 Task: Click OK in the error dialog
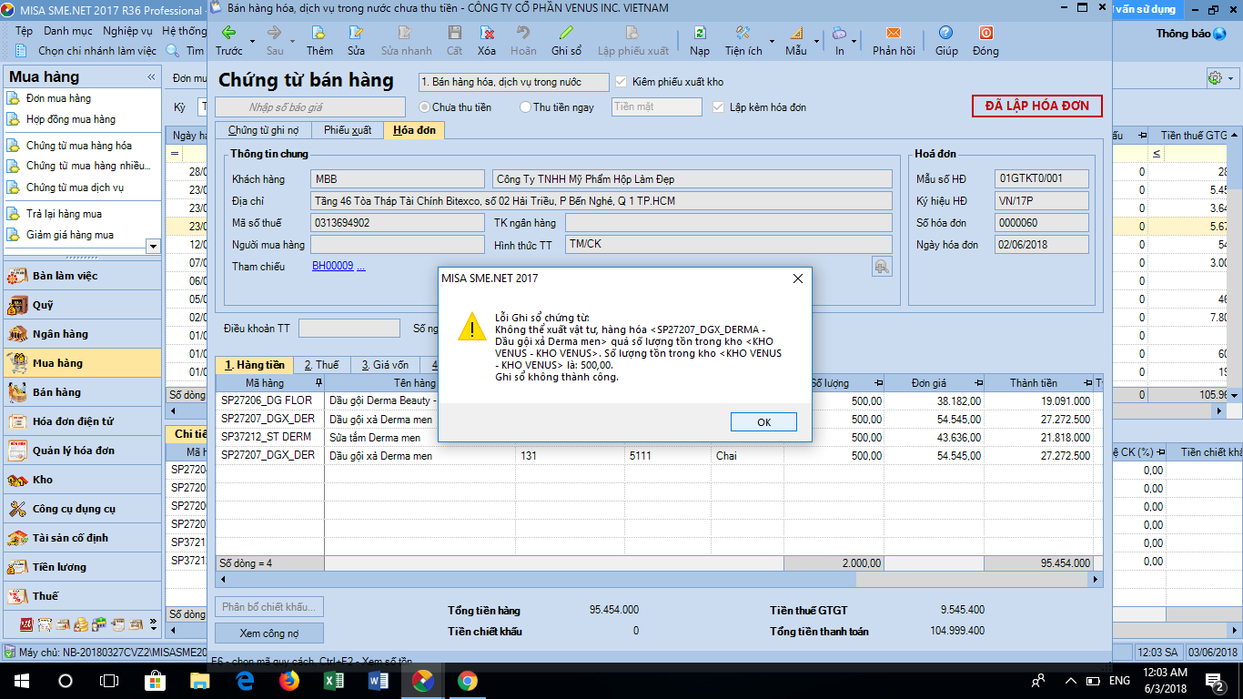763,422
